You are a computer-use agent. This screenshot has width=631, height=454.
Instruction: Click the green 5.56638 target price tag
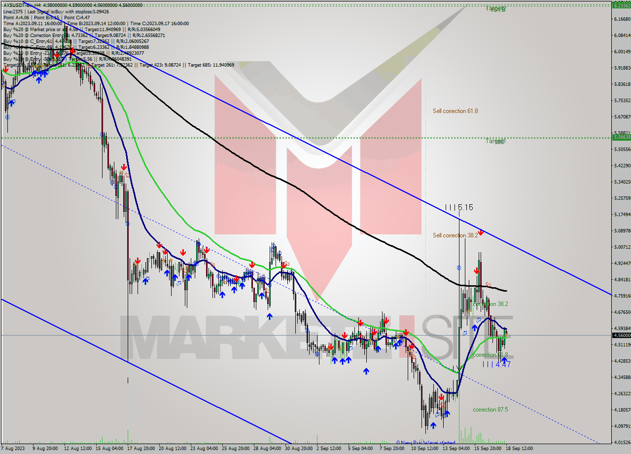pyautogui.click(x=621, y=137)
